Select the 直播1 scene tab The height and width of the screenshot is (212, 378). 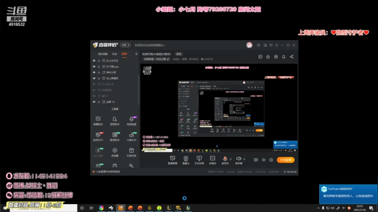[x=124, y=54]
